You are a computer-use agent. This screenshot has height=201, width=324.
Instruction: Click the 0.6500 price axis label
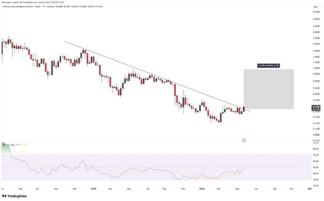tap(316, 81)
